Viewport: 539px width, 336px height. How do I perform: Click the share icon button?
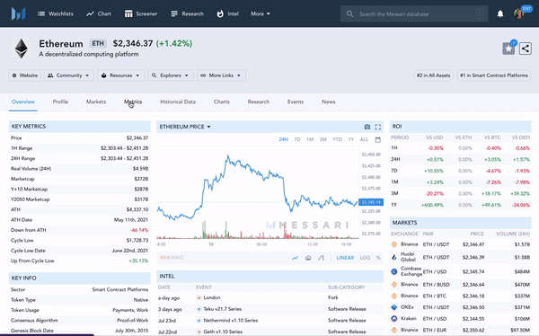coord(525,49)
